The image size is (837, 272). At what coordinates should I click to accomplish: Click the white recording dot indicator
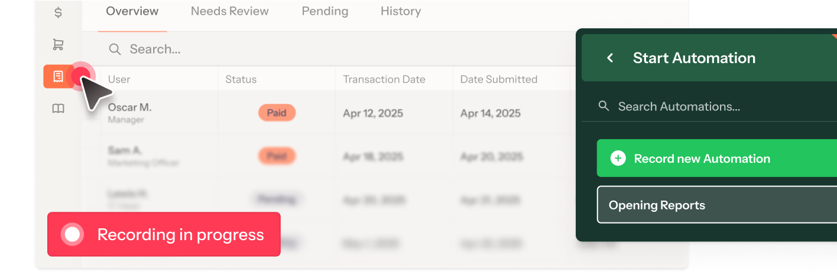(72, 235)
